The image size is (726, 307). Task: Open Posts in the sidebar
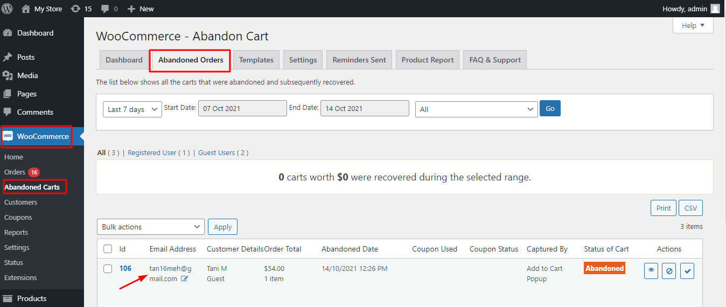[25, 57]
